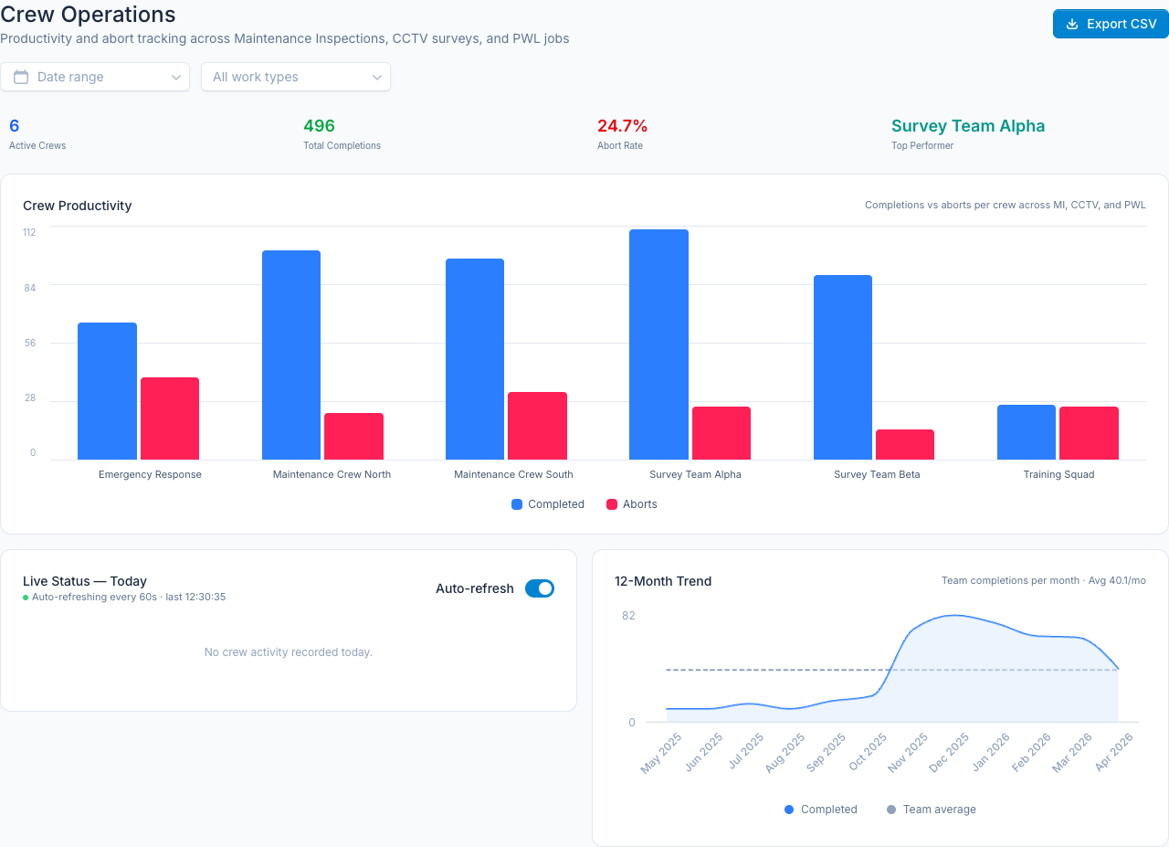This screenshot has height=847, width=1169.
Task: Click the Completed legend in Crew Productivity
Action: click(548, 504)
